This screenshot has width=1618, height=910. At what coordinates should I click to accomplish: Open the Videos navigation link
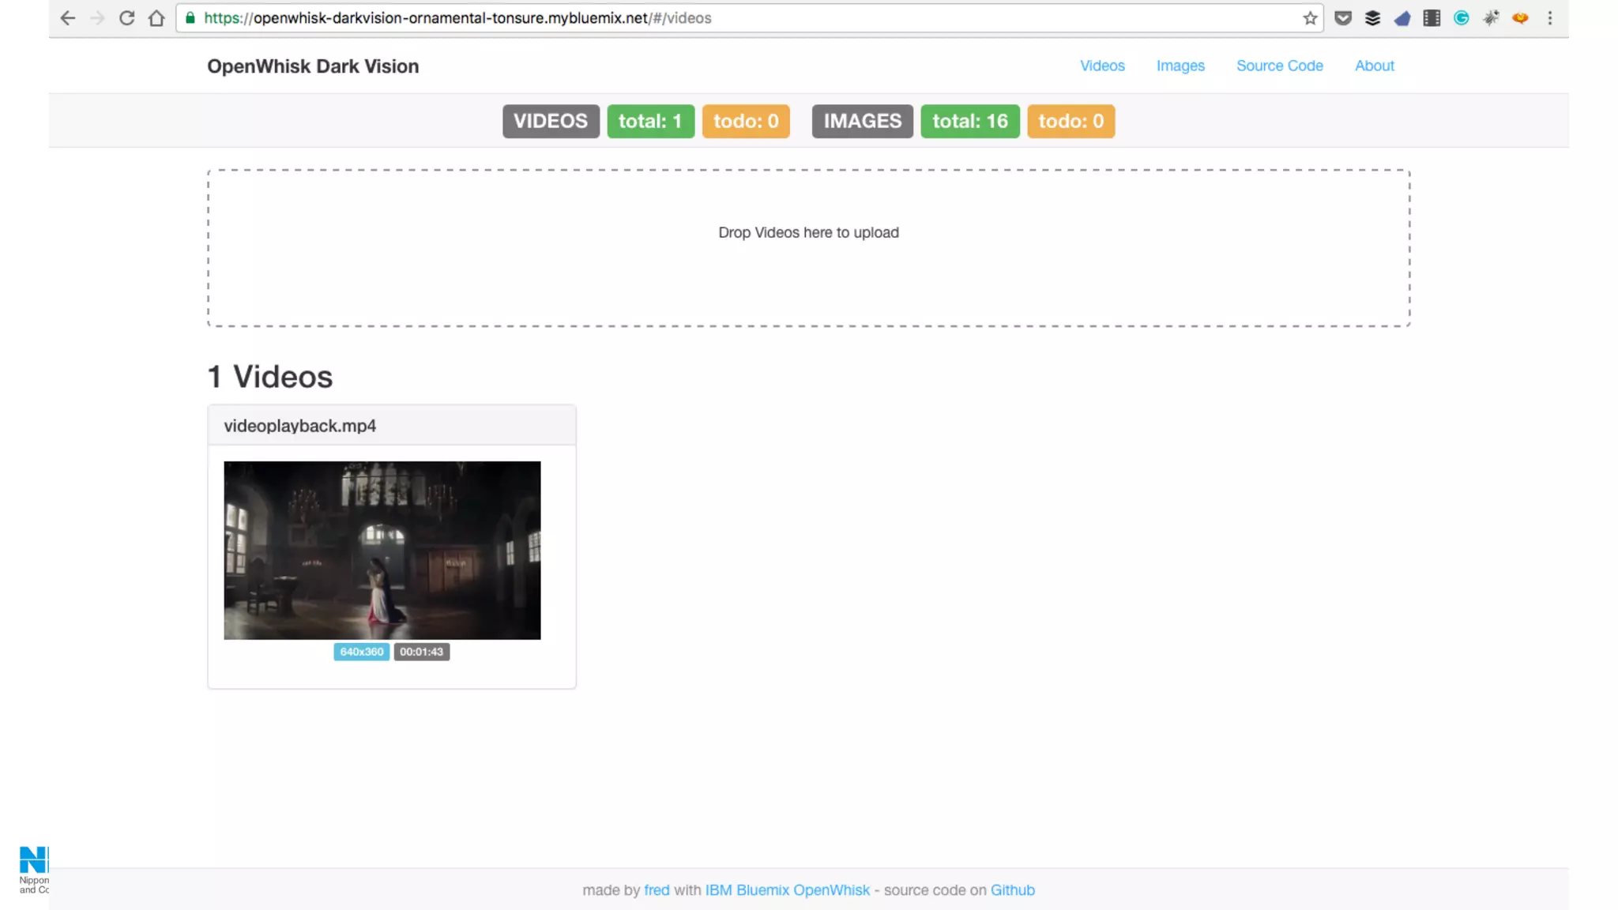(x=1102, y=66)
